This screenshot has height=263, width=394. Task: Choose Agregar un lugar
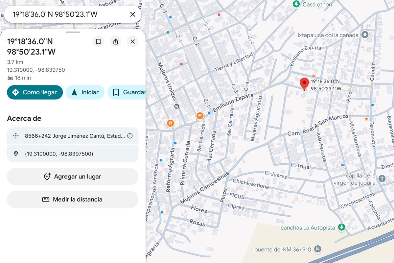click(73, 177)
